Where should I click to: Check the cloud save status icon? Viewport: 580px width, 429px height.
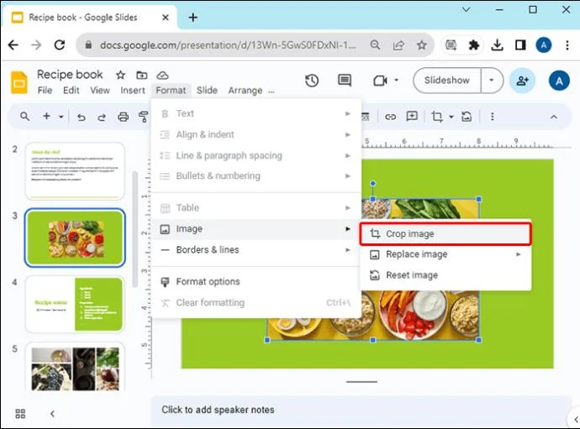[162, 76]
